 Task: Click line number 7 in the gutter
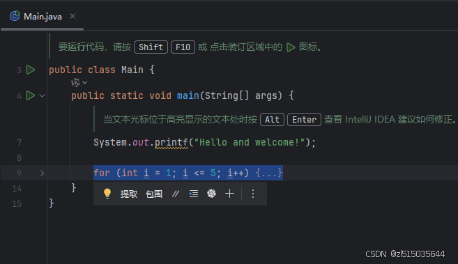[x=20, y=142]
